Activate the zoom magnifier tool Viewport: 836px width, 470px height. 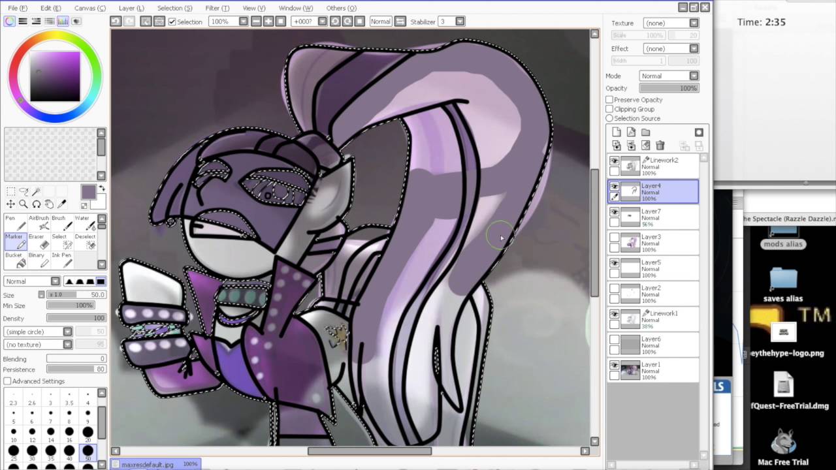(24, 204)
